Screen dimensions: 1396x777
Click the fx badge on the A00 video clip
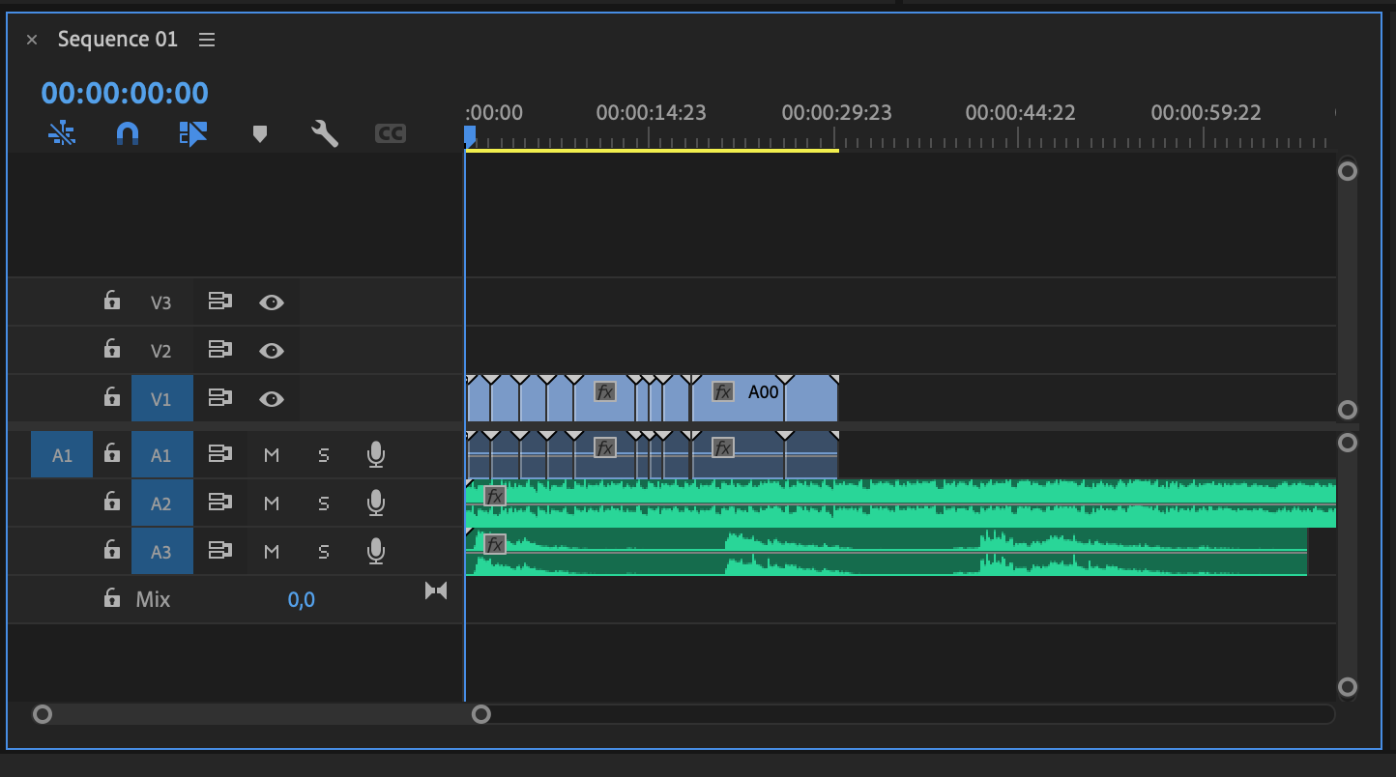(x=722, y=391)
